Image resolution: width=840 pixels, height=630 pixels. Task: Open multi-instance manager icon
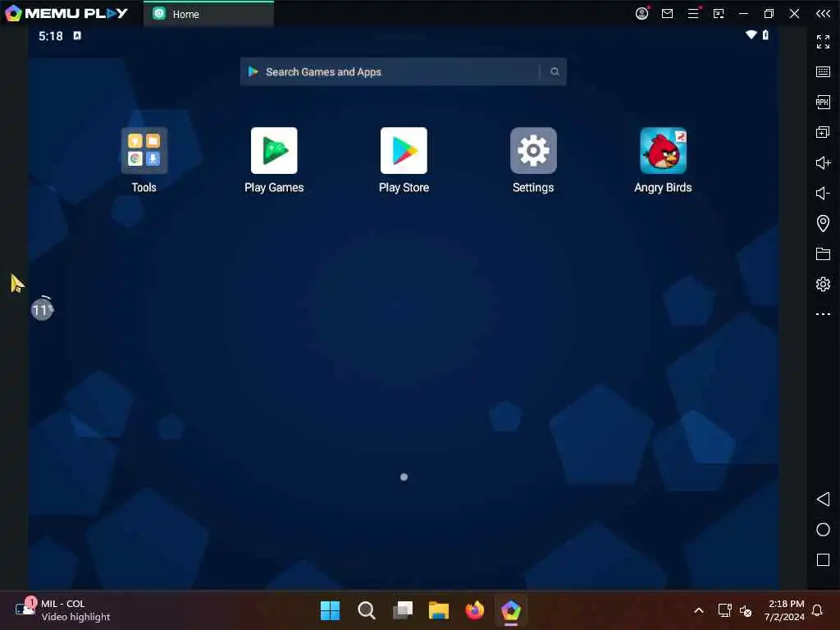coord(823,132)
